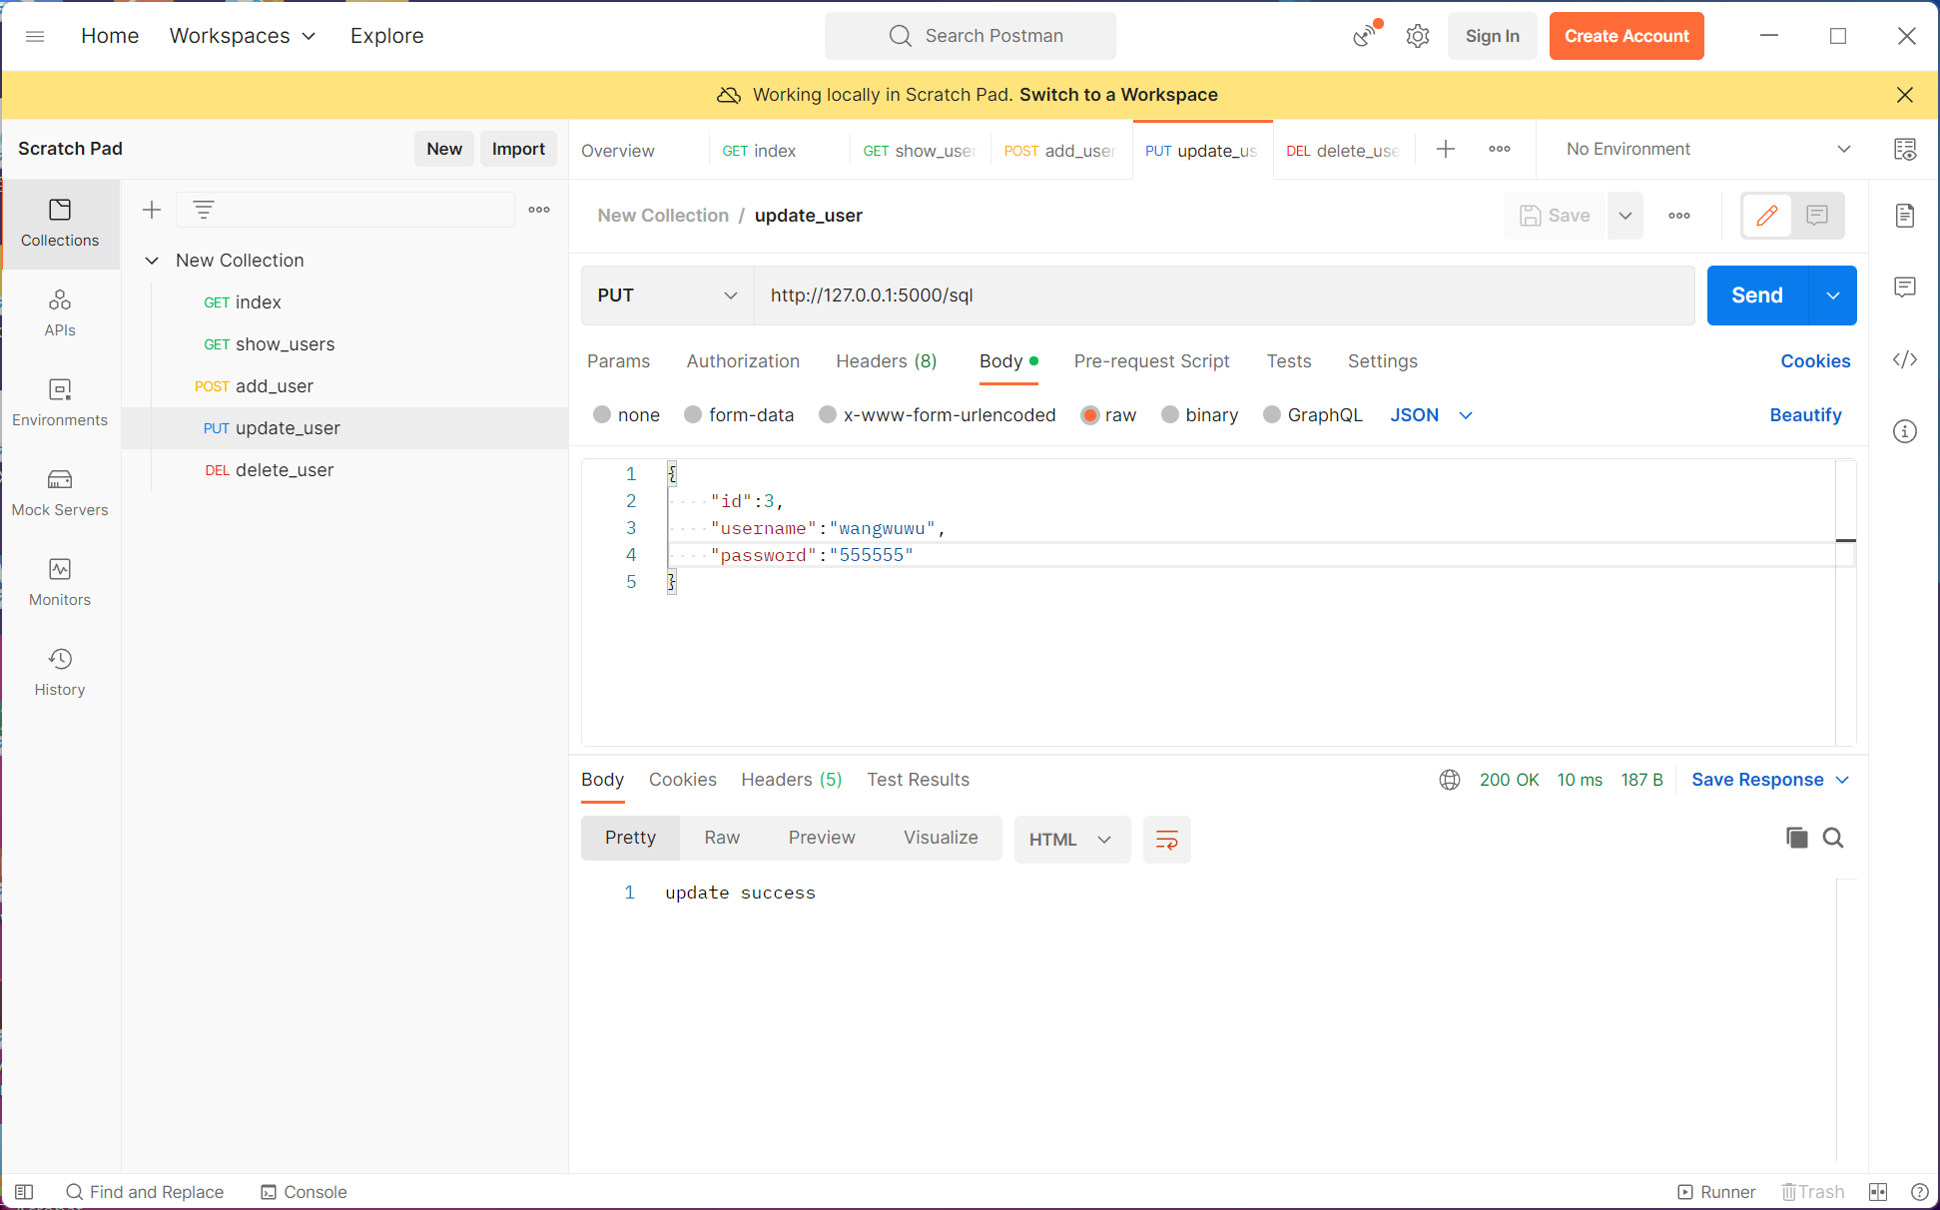
Task: Click the code snippet icon
Action: coord(1905,359)
